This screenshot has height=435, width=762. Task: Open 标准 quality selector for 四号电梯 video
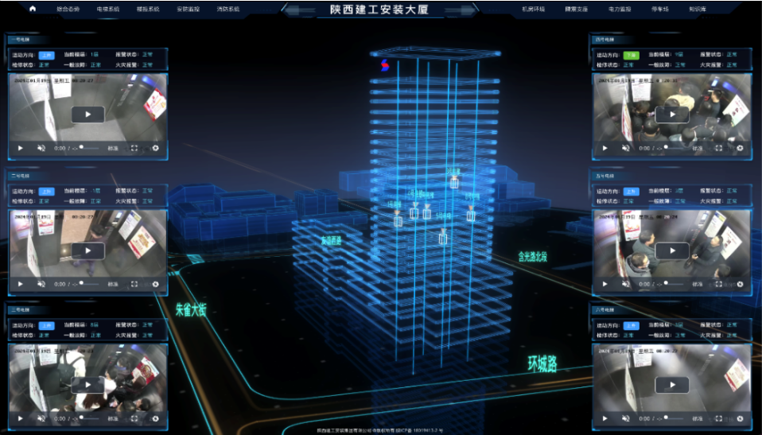click(698, 148)
